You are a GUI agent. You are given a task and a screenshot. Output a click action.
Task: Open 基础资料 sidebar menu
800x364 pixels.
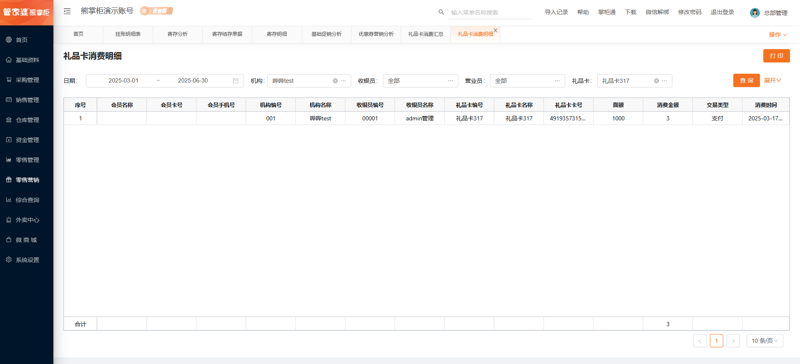point(27,60)
